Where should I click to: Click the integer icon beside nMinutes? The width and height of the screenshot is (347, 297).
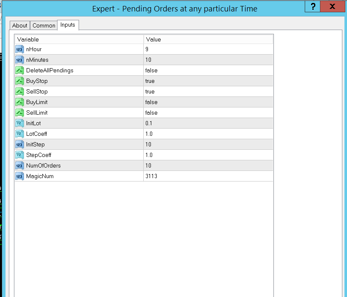[19, 60]
